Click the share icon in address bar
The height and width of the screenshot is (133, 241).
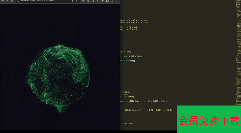pyautogui.click(x=72, y=1)
